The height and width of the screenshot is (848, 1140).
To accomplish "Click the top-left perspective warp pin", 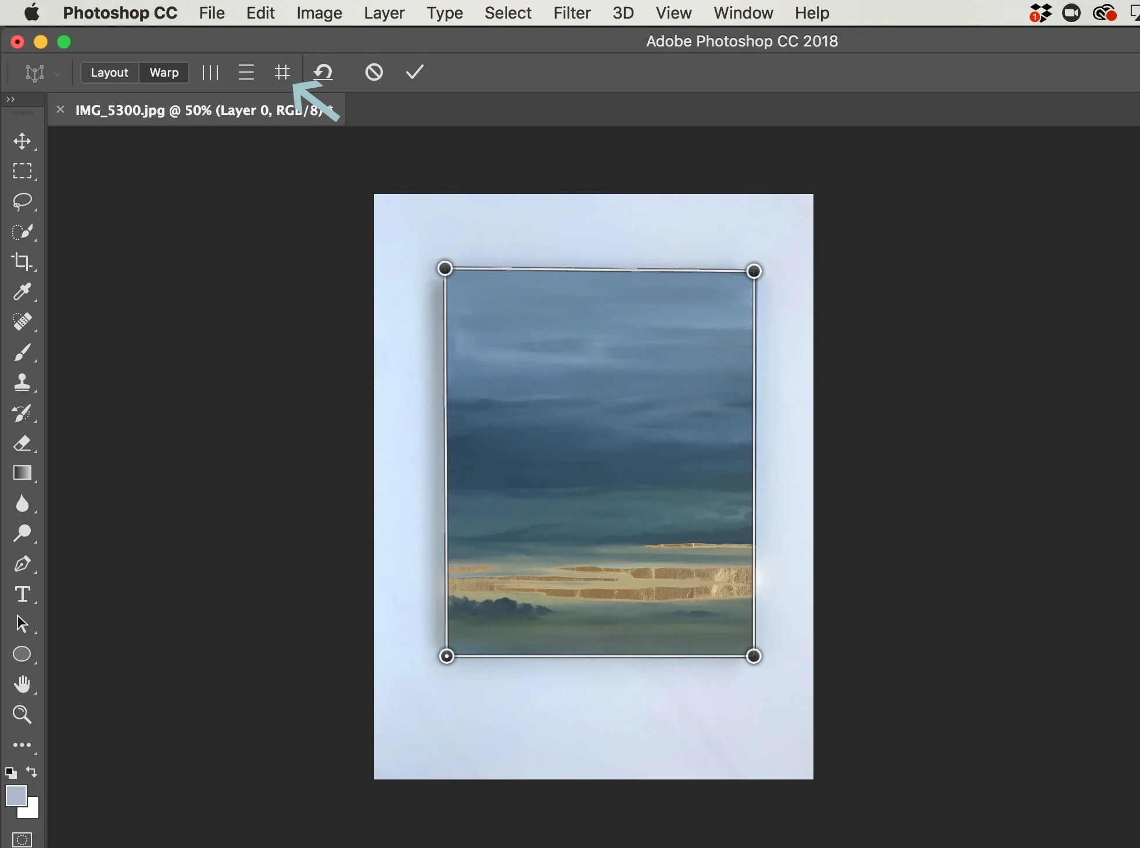I will tap(444, 268).
